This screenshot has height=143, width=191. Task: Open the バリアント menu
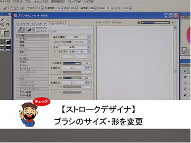click(18, 2)
